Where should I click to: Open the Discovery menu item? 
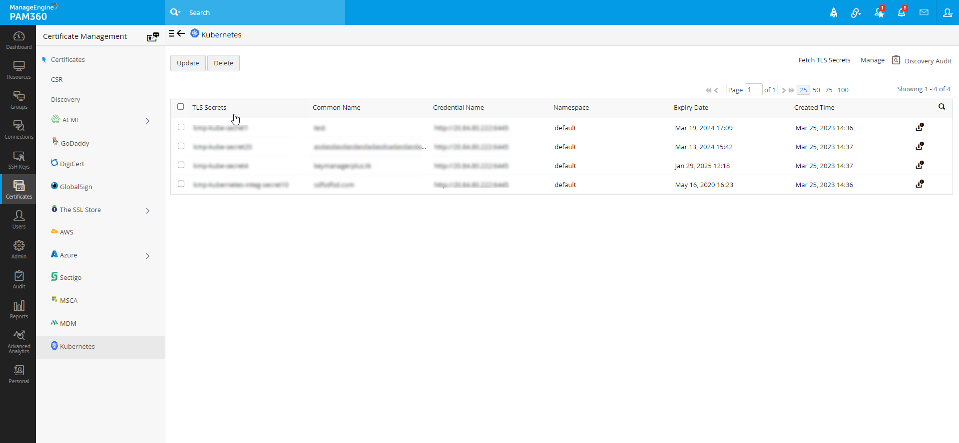65,99
